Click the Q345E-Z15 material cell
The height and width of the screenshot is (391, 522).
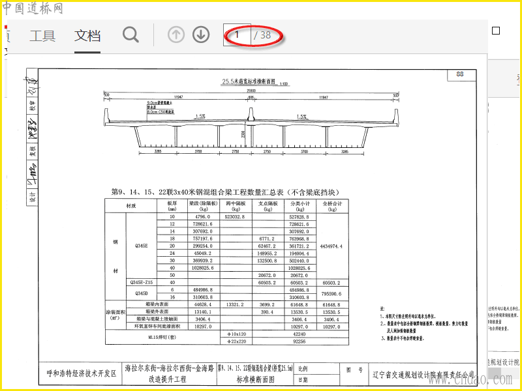coord(142,282)
